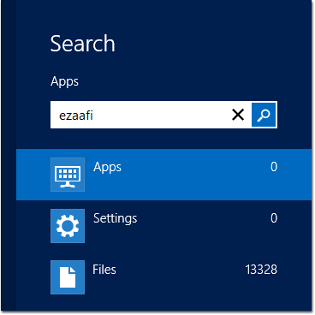
Task: Click the Settings gear icon
Action: point(68,226)
